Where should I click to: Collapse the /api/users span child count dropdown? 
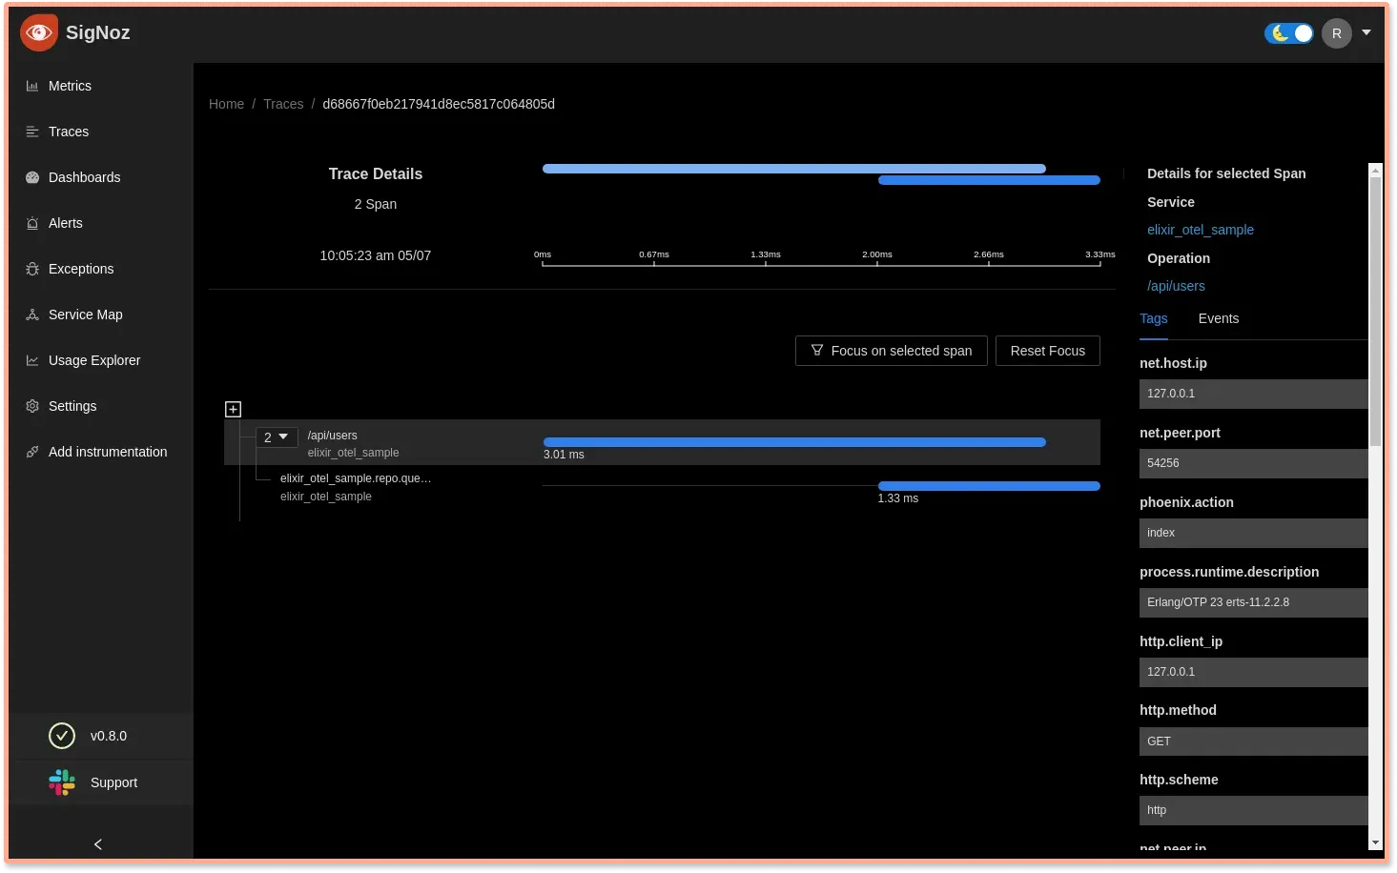point(277,437)
